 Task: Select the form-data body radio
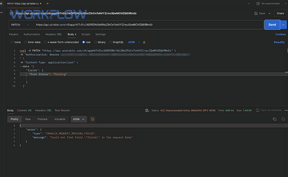(x=25, y=42)
